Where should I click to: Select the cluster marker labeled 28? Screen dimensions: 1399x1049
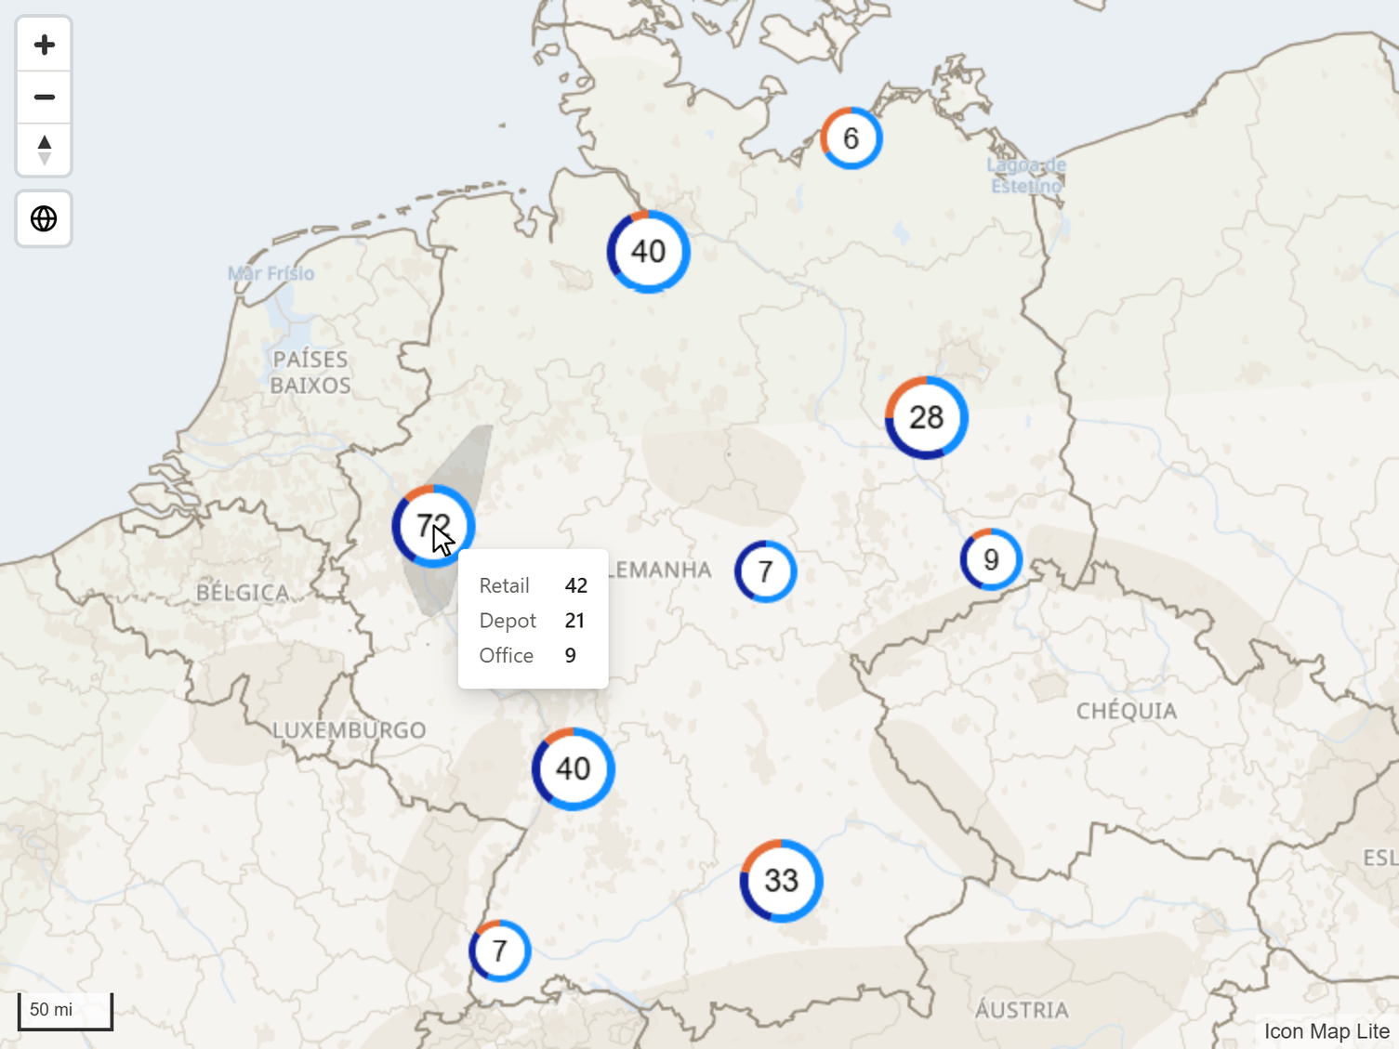(926, 417)
